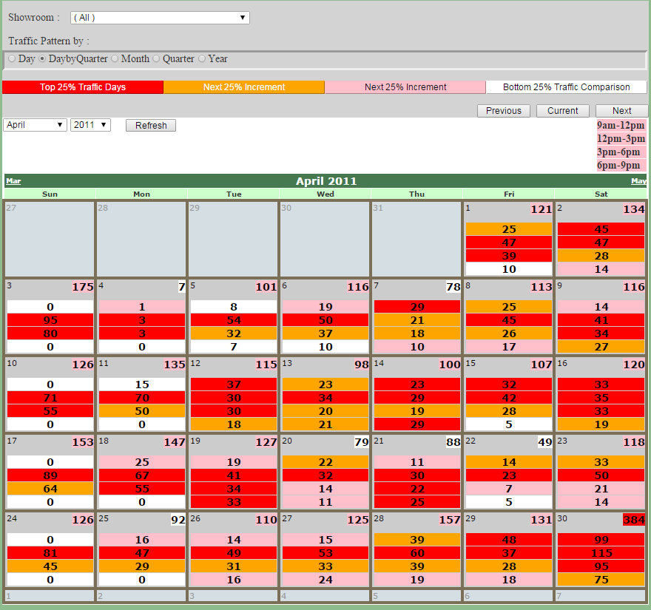This screenshot has height=610, width=651.
Task: Go to the Previous period
Action: 504,111
